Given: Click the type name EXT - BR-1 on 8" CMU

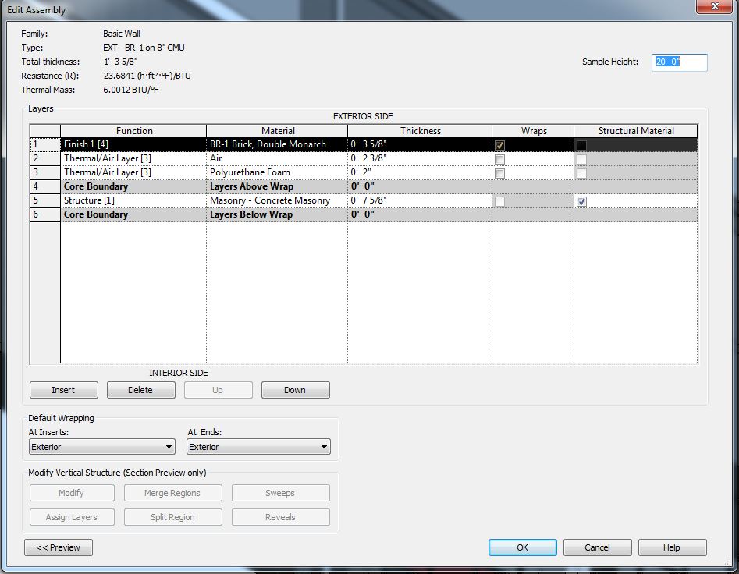Looking at the screenshot, I should [144, 48].
